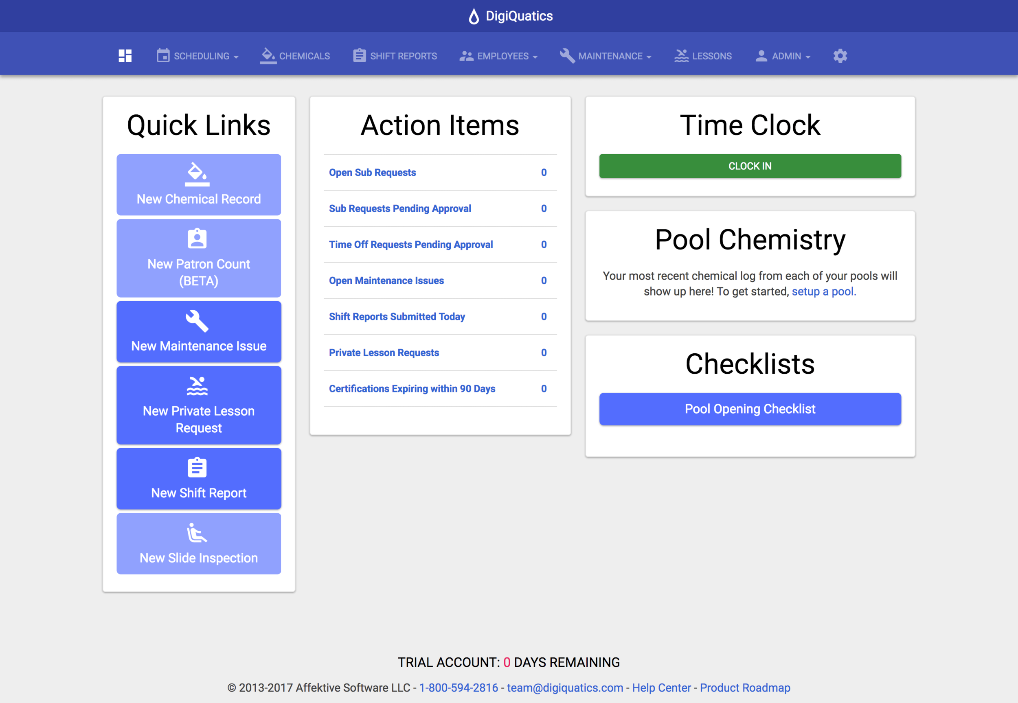
Task: Click the Chemicals paint bucket nav icon
Action: click(268, 55)
